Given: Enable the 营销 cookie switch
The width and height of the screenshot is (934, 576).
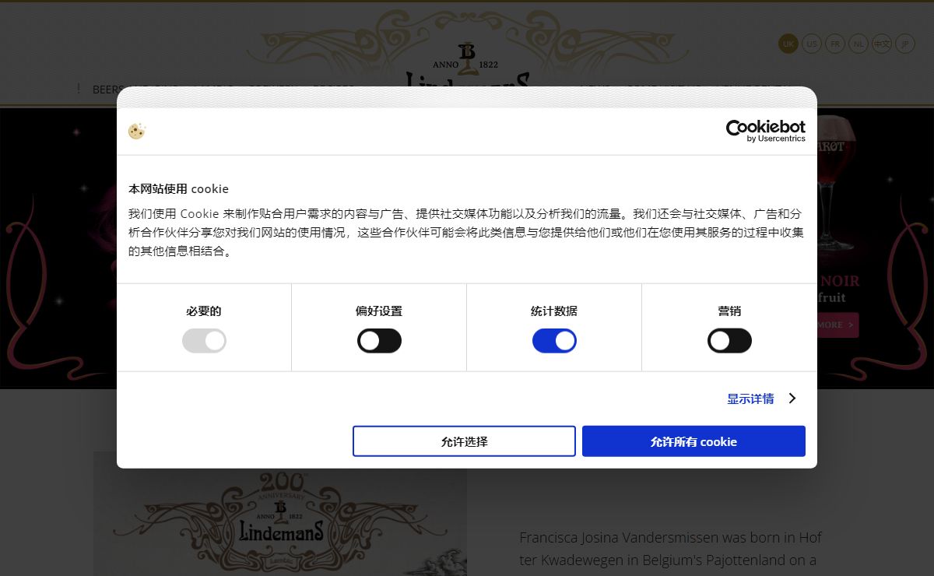Looking at the screenshot, I should 729,341.
